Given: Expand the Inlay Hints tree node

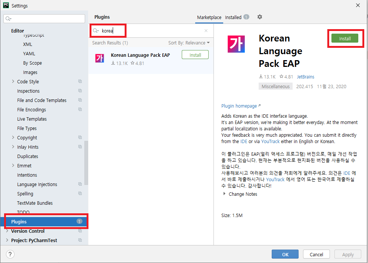Looking at the screenshot, I should click(13, 147).
